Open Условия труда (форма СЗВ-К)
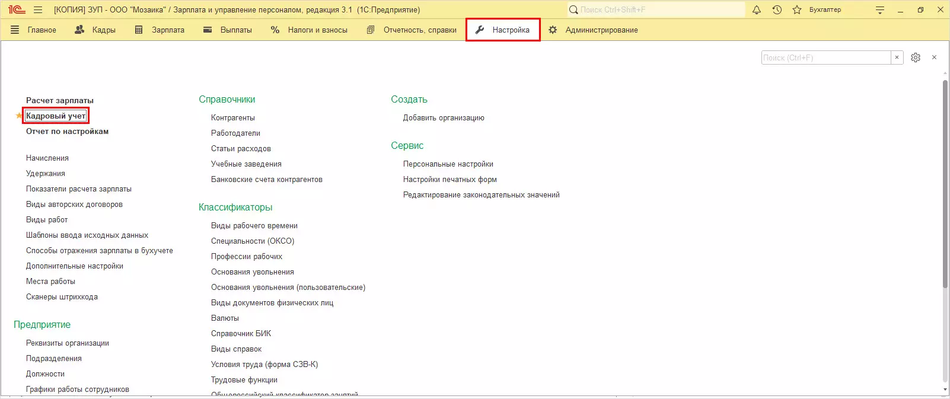 click(264, 364)
